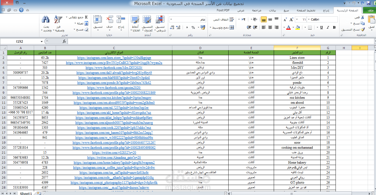Toggle Underline formatting
376x195 pixels.
tap(321, 27)
